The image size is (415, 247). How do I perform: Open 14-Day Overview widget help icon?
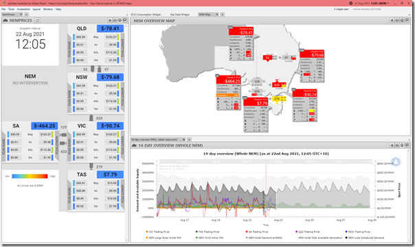(x=402, y=145)
